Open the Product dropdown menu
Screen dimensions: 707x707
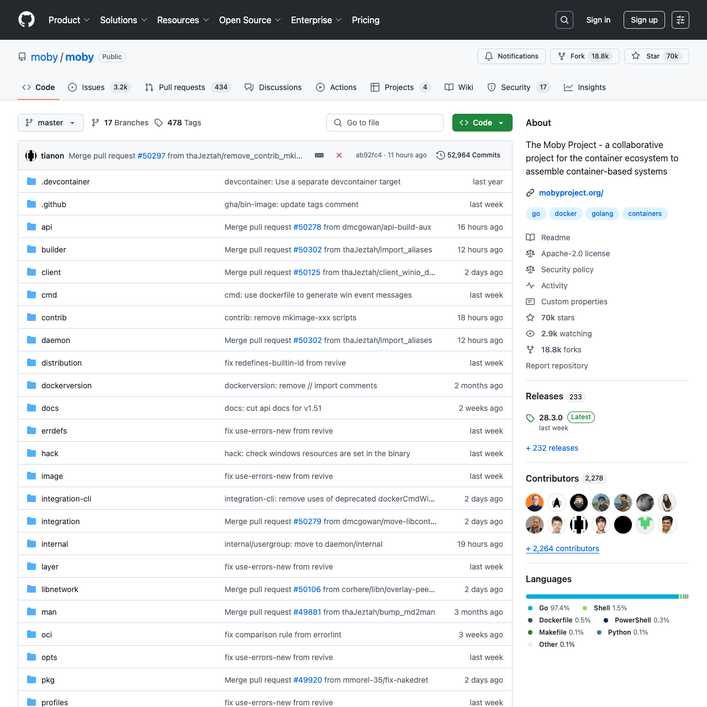69,20
